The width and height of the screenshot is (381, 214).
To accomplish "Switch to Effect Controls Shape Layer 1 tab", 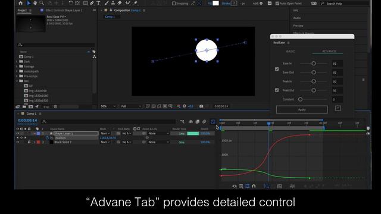I will coord(64,11).
